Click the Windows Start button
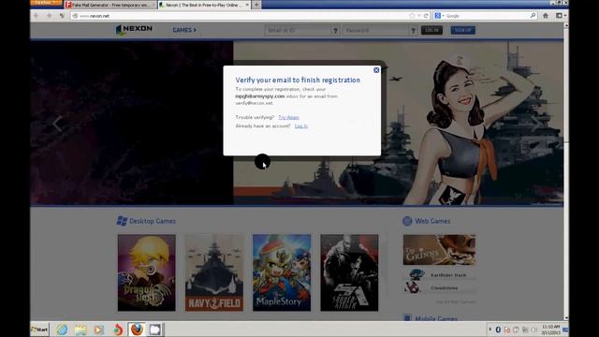599x337 pixels. point(39,330)
